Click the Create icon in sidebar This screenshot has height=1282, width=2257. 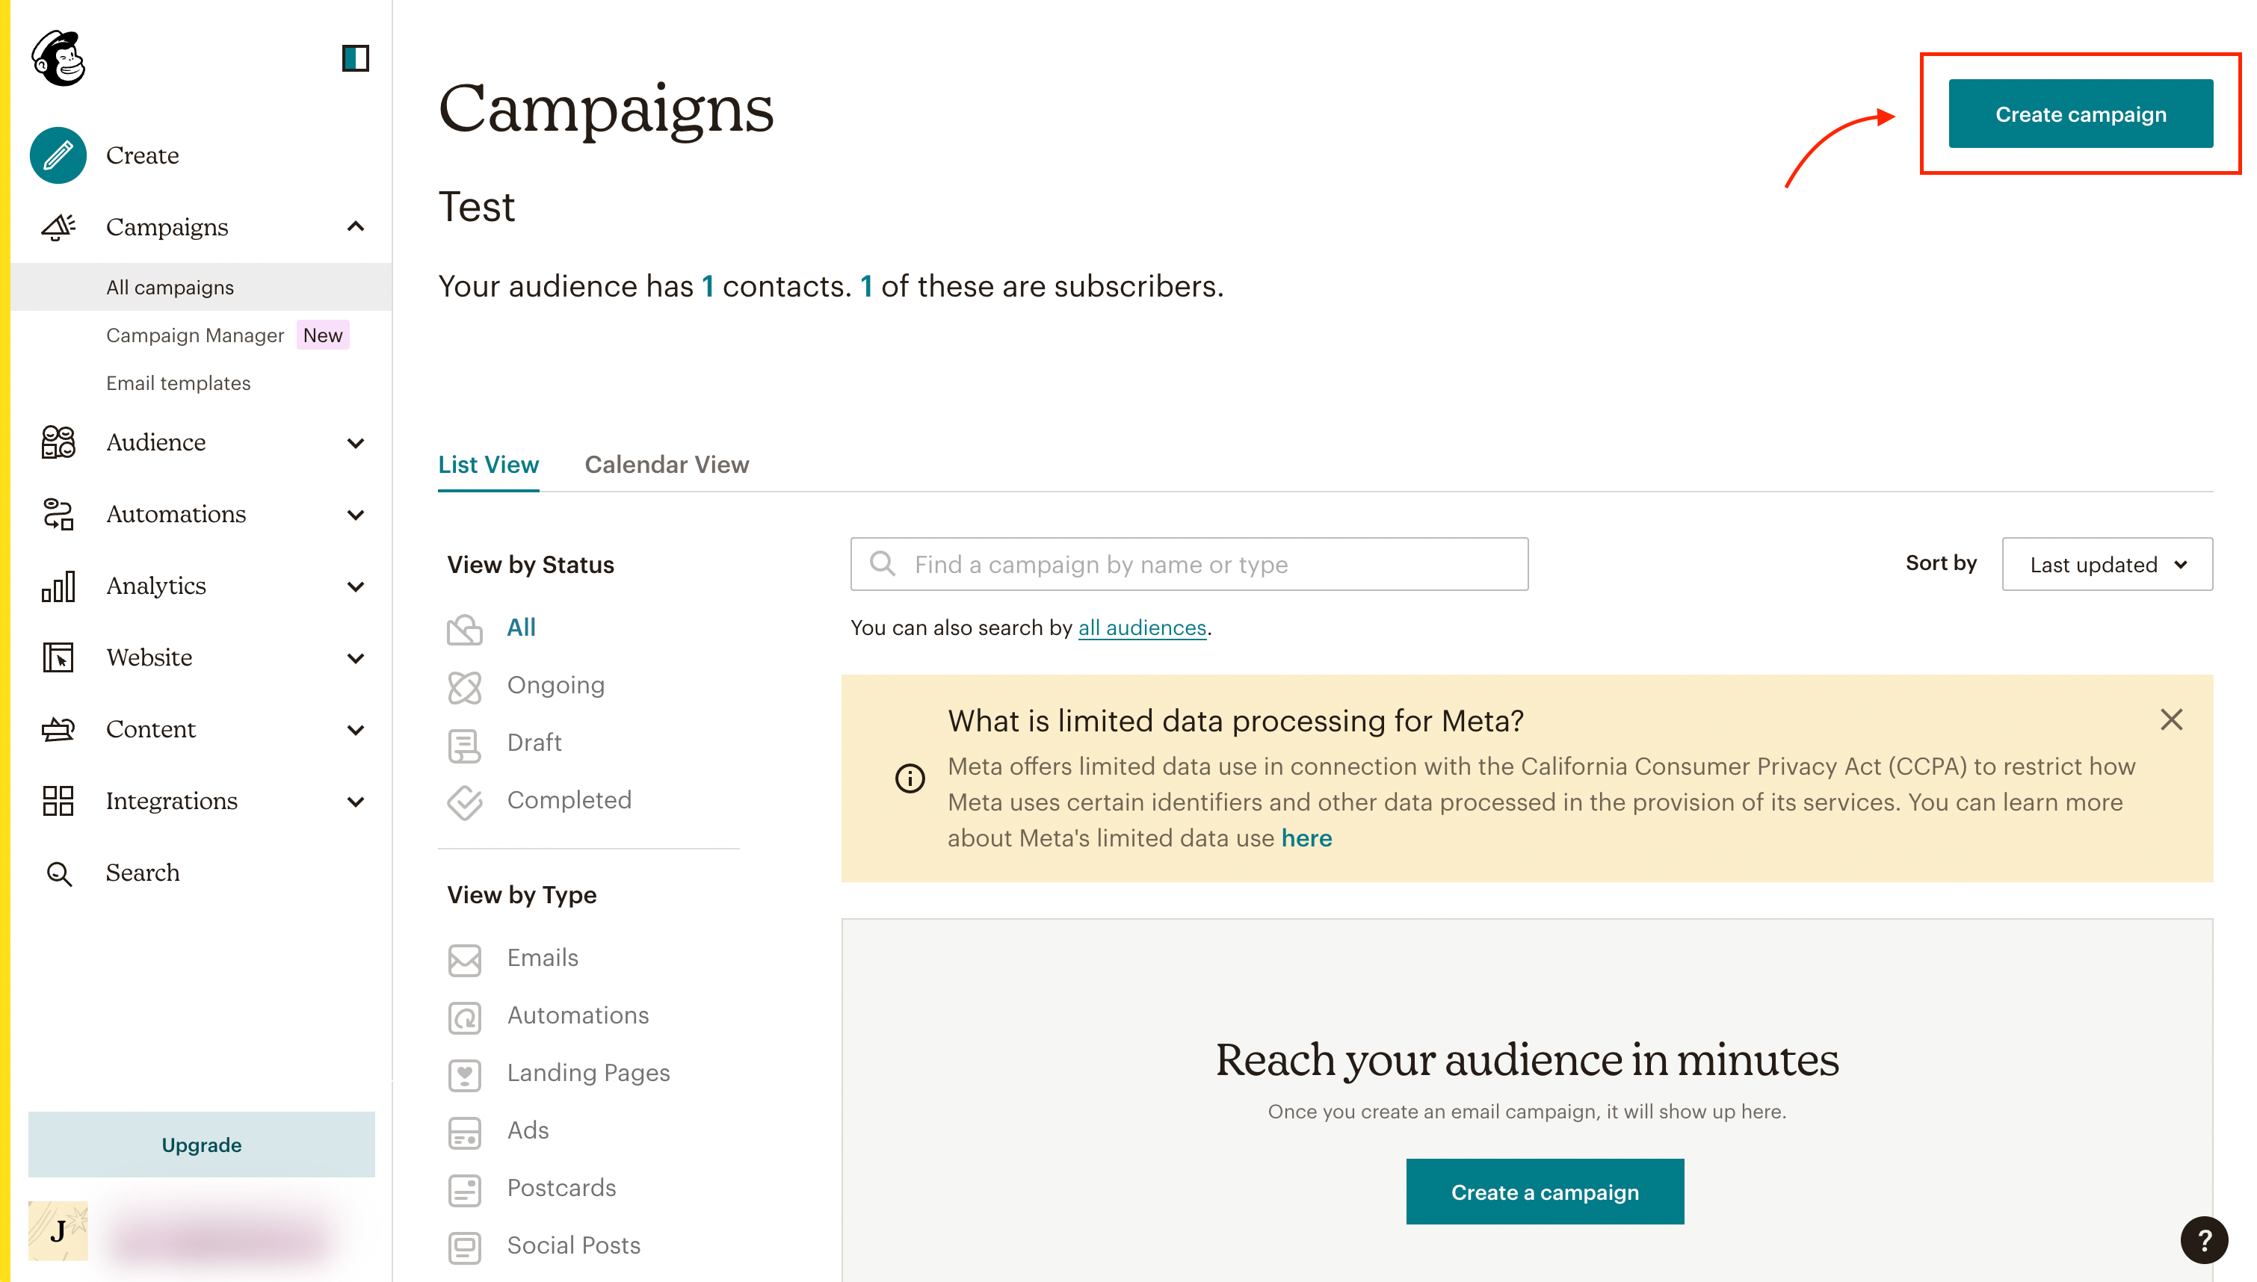click(58, 153)
